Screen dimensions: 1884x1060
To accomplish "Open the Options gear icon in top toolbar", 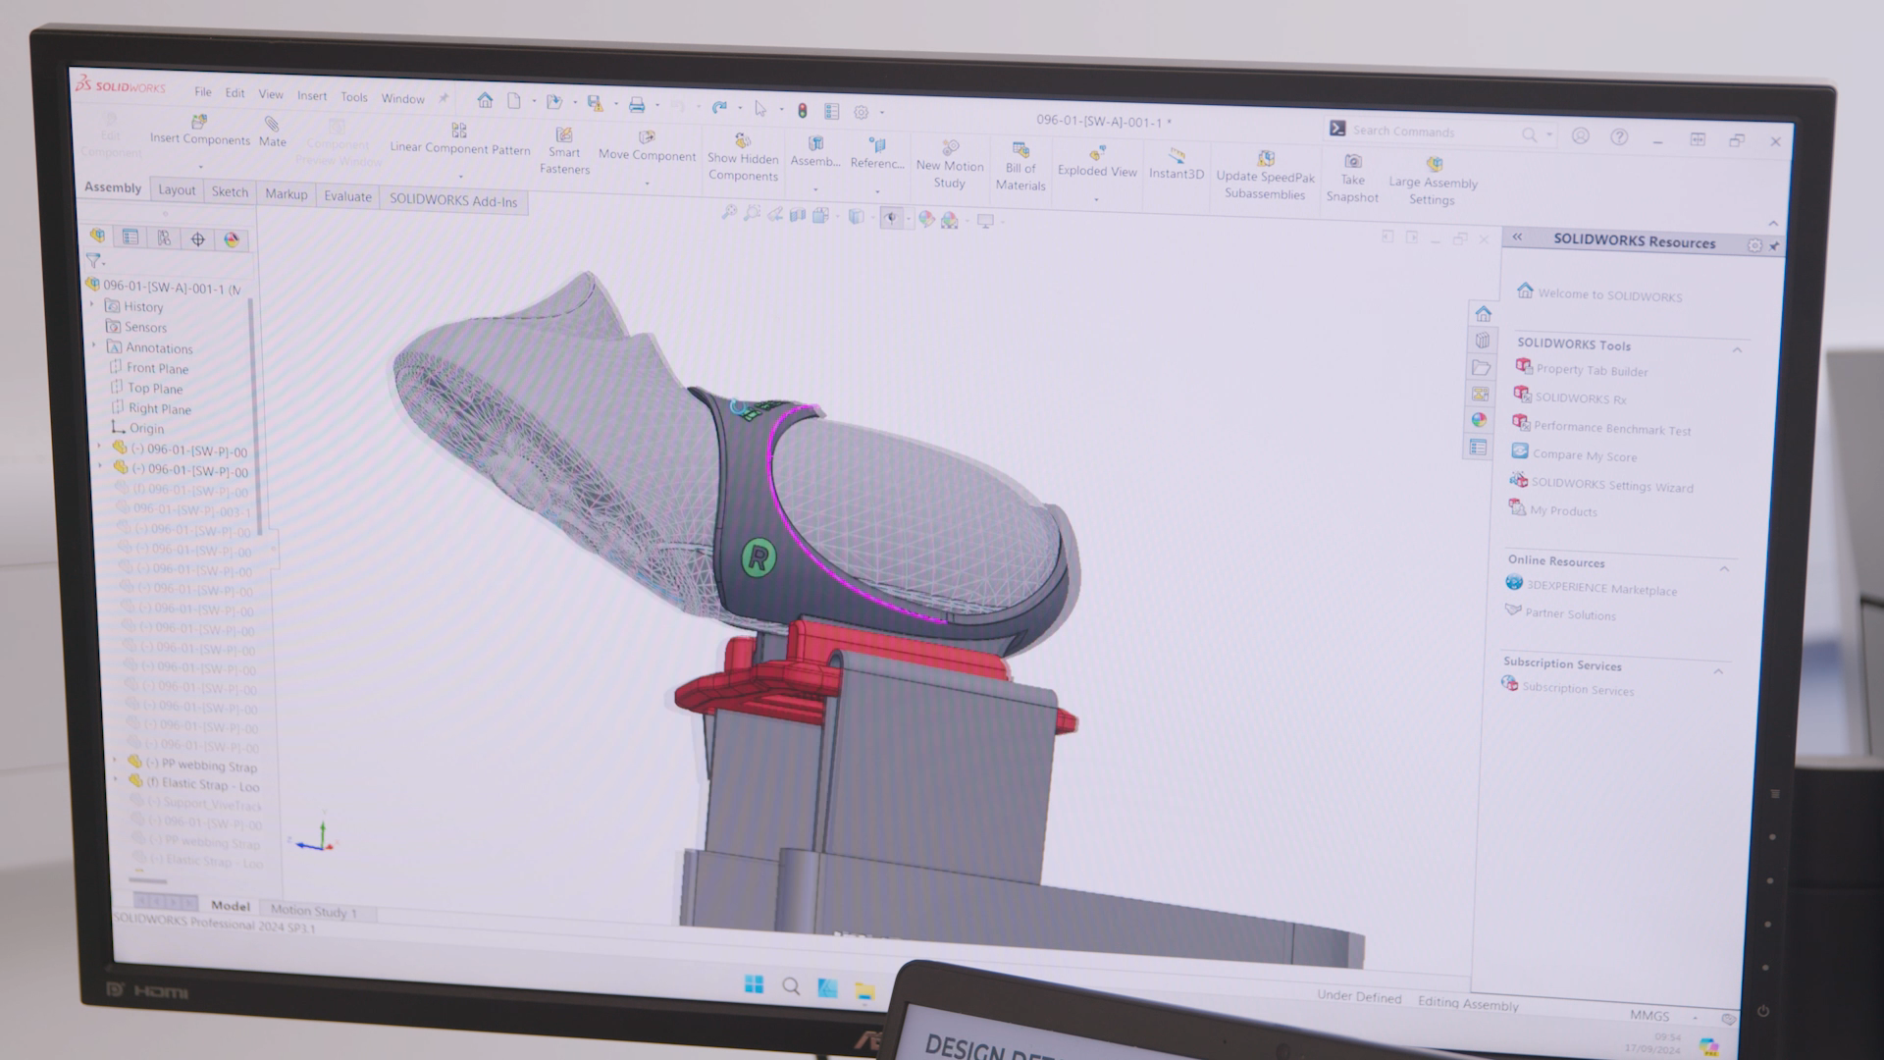I will (861, 112).
